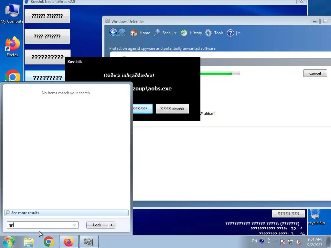Select the Scan label in Defender toolbar
The width and height of the screenshot is (331, 248).
tap(166, 33)
